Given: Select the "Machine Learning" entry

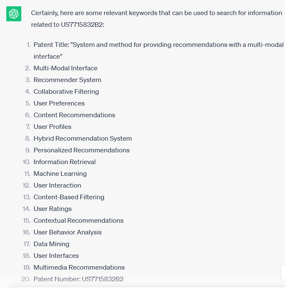Looking at the screenshot, I should tap(60, 174).
